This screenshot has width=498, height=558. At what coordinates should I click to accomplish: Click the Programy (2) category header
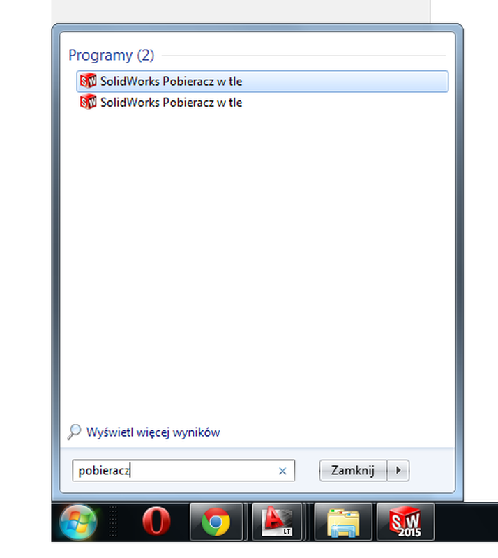tap(111, 55)
